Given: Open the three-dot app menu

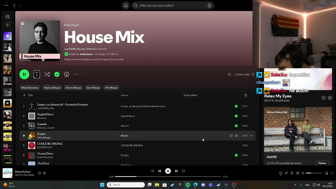Looking at the screenshot, I should (6, 5).
